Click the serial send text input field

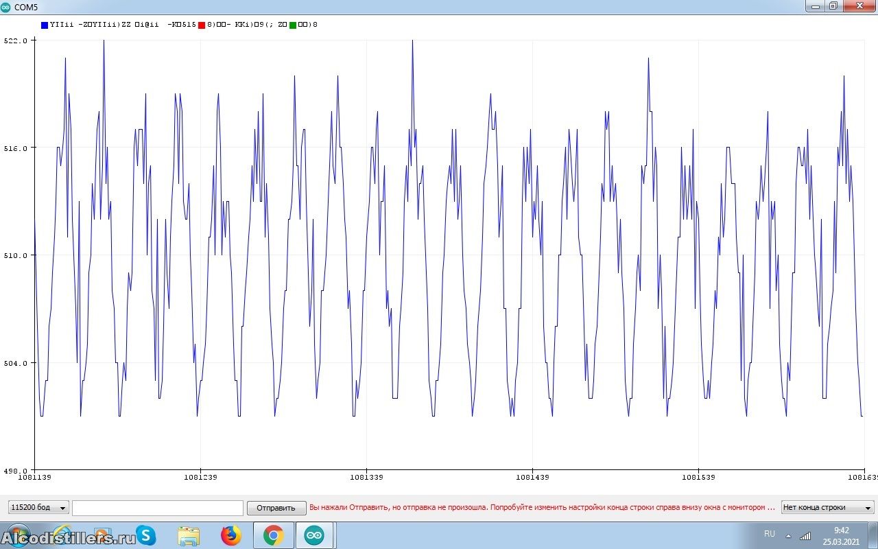[158, 508]
